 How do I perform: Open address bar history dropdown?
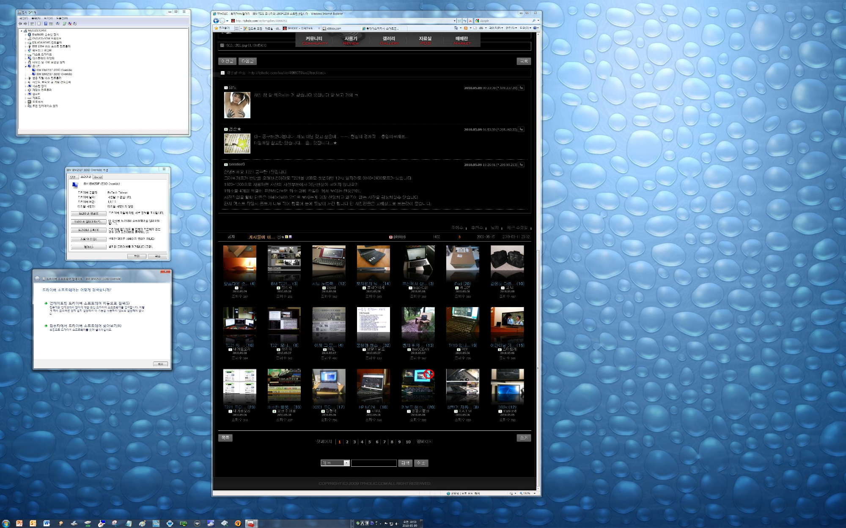click(455, 21)
